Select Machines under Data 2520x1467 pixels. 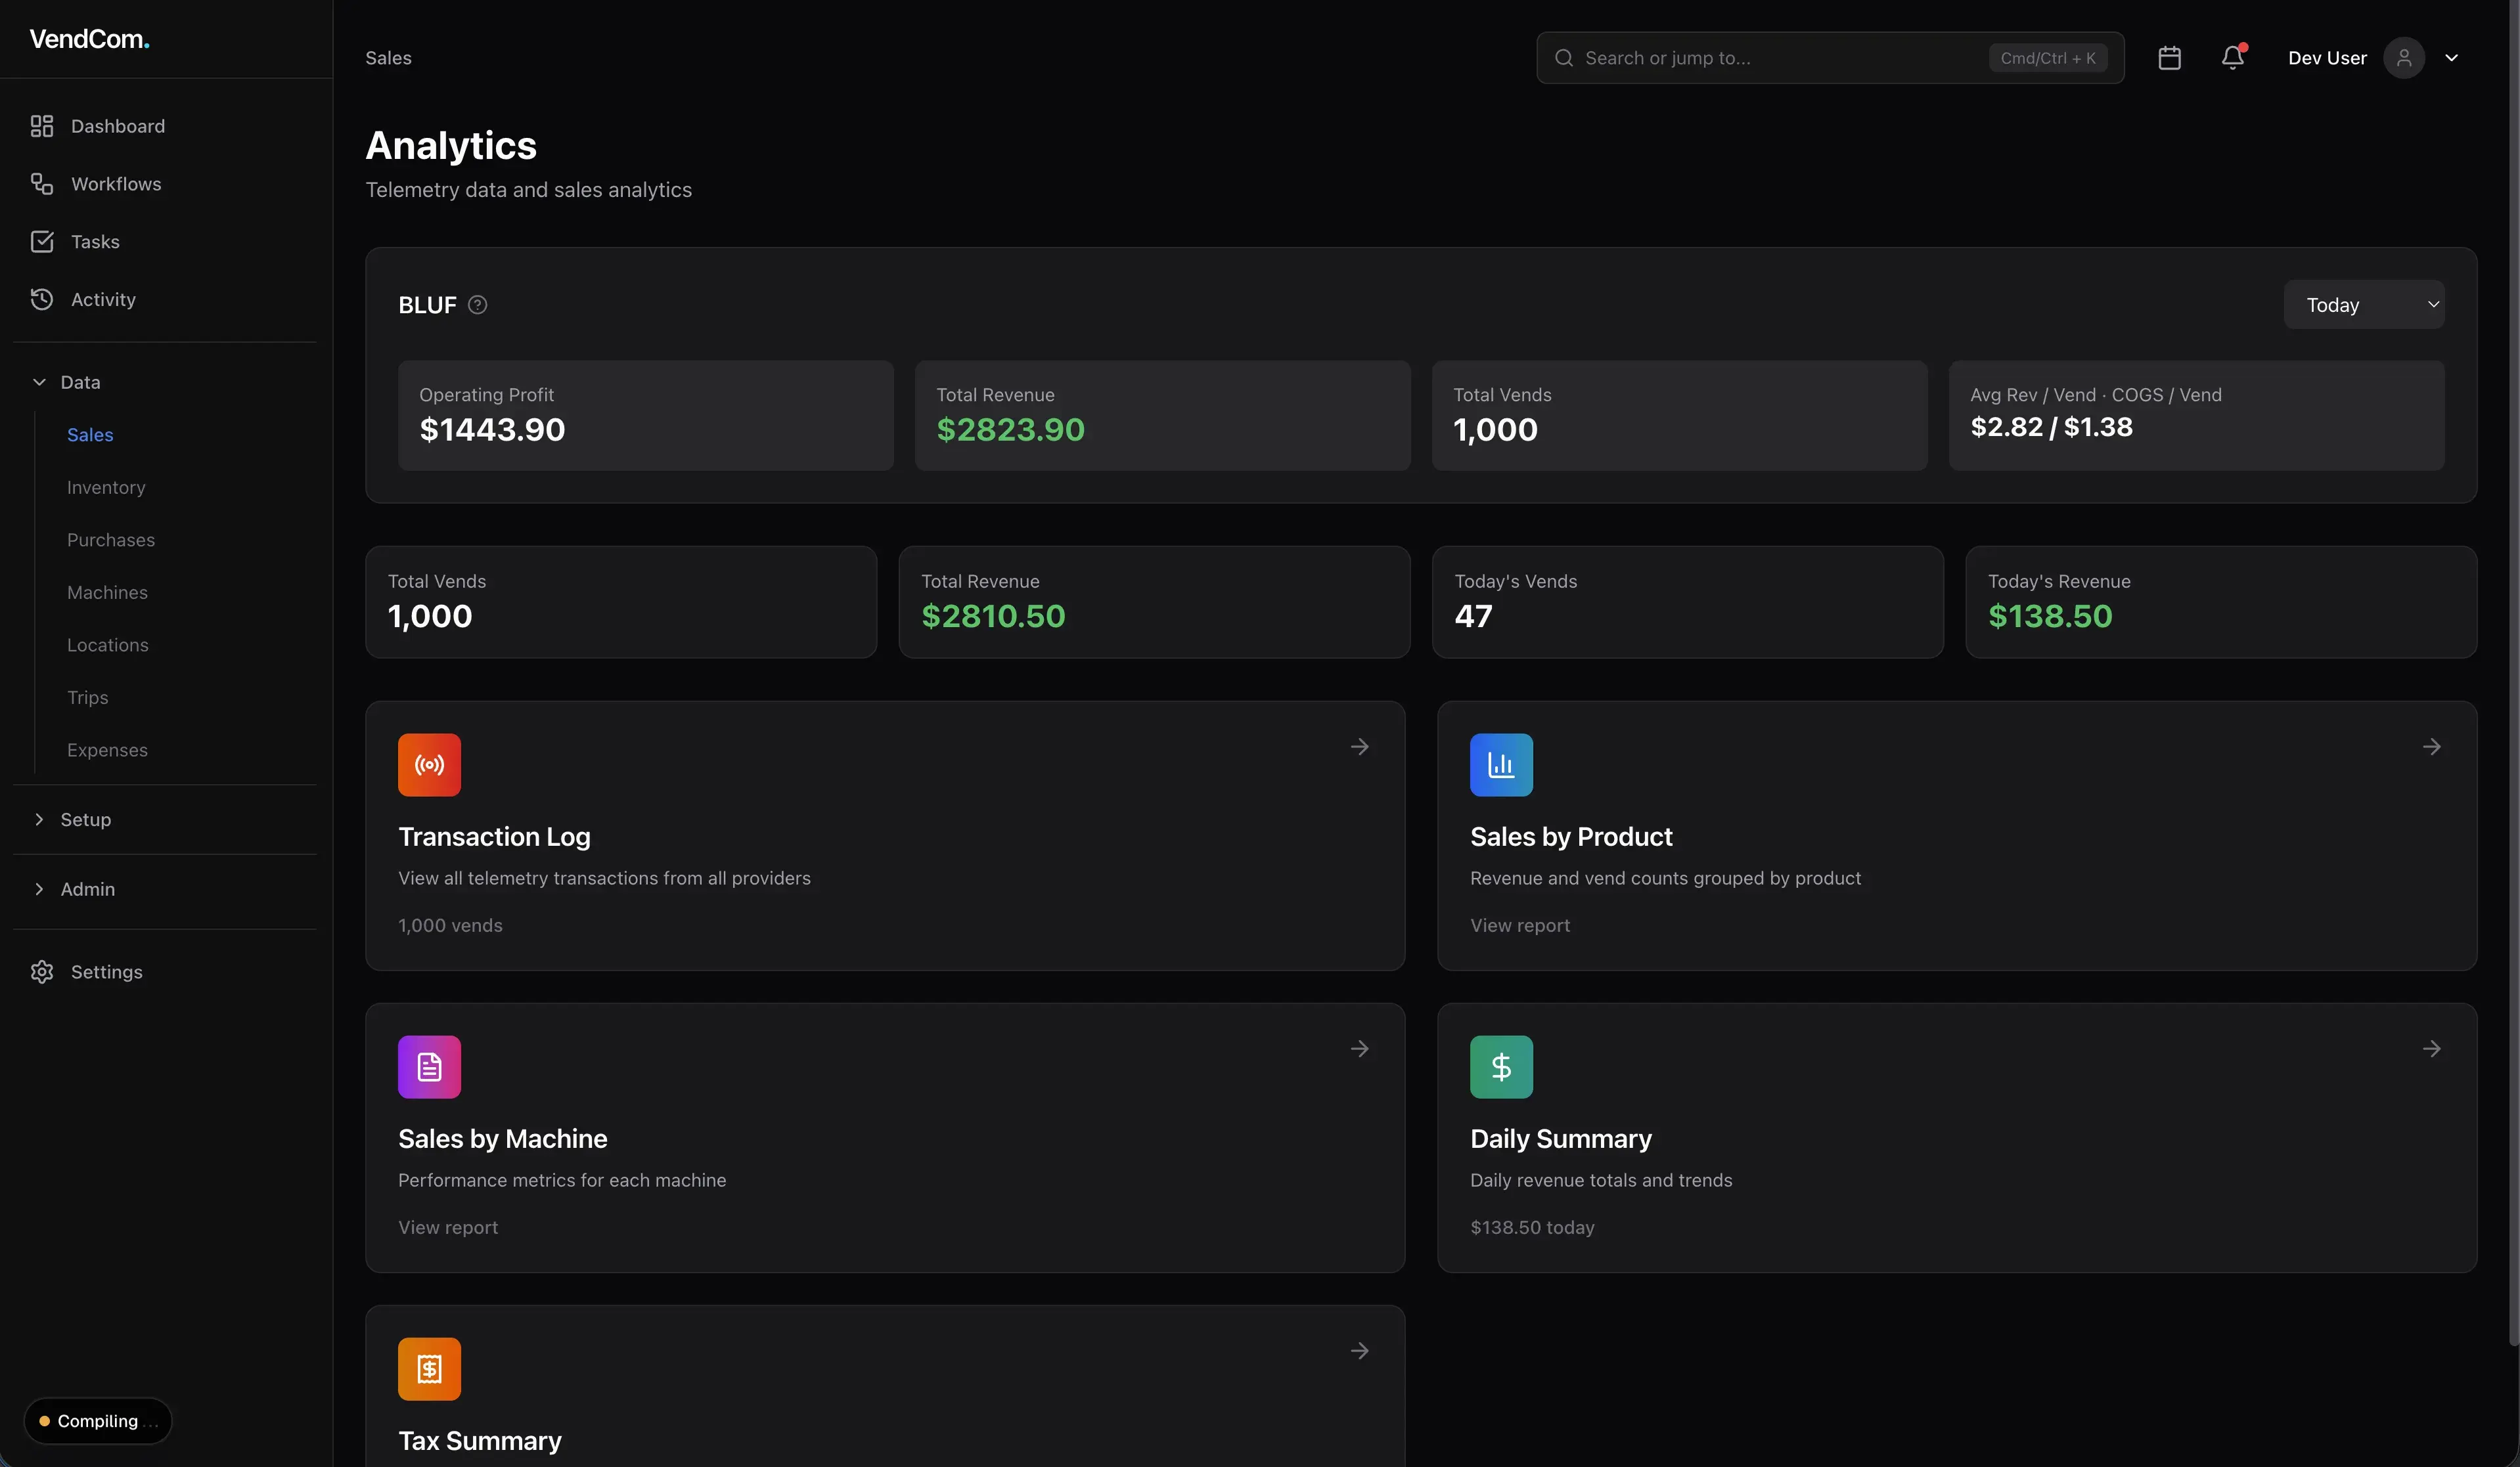coord(107,592)
